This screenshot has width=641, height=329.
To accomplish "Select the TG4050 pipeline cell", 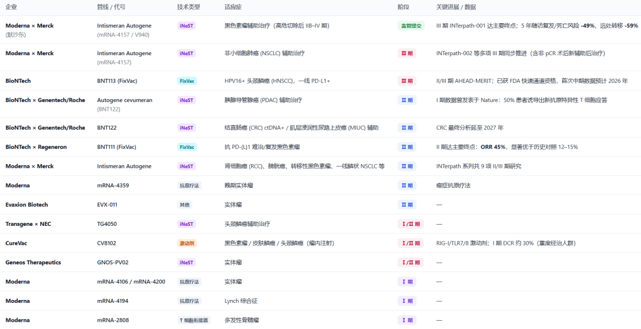I will [x=106, y=224].
